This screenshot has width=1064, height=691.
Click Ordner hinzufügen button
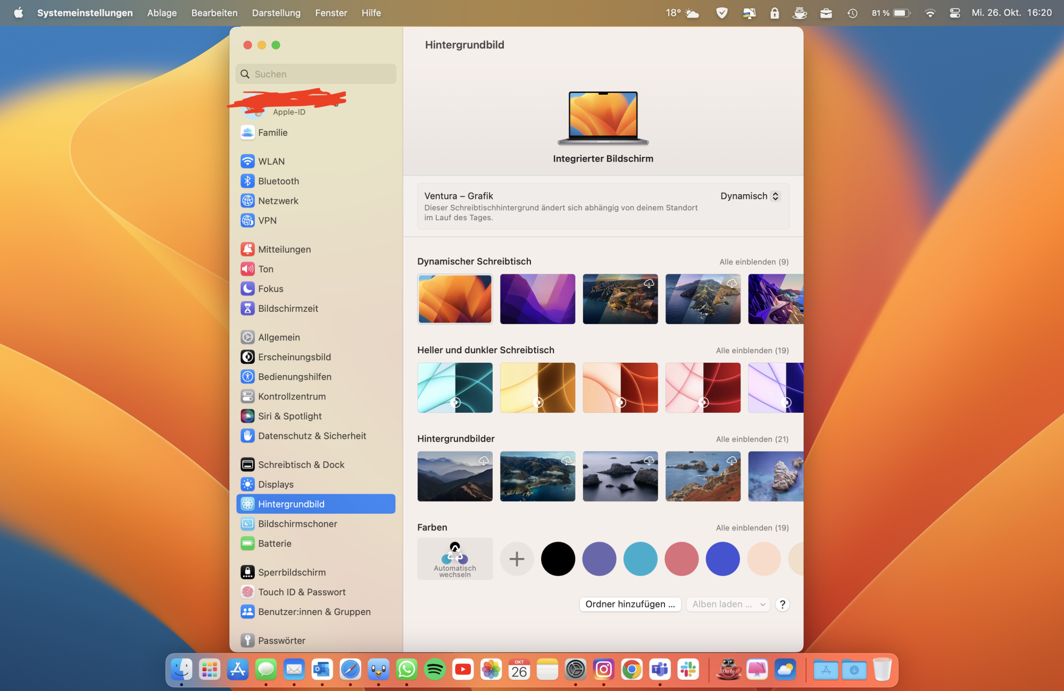point(630,604)
